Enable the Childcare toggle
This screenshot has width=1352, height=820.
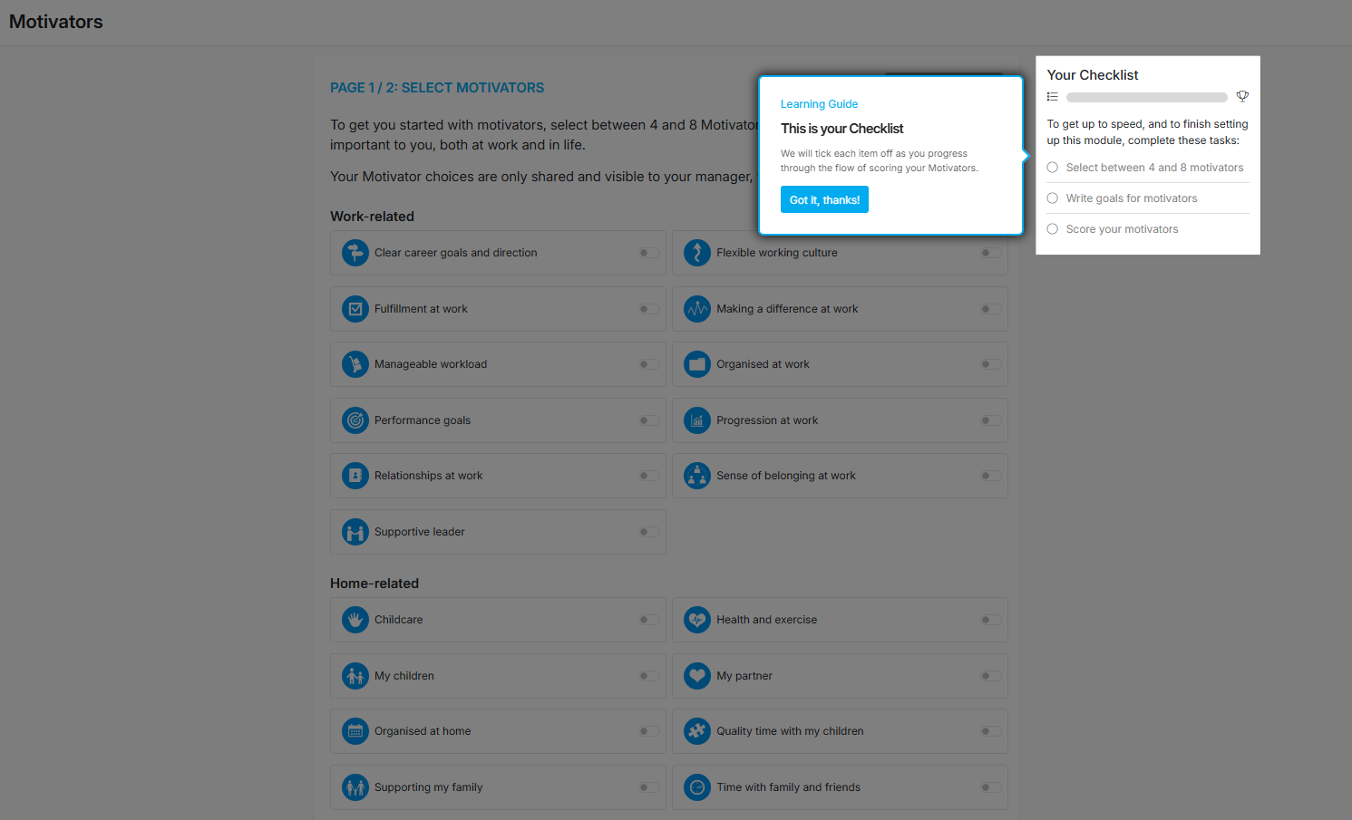(649, 620)
